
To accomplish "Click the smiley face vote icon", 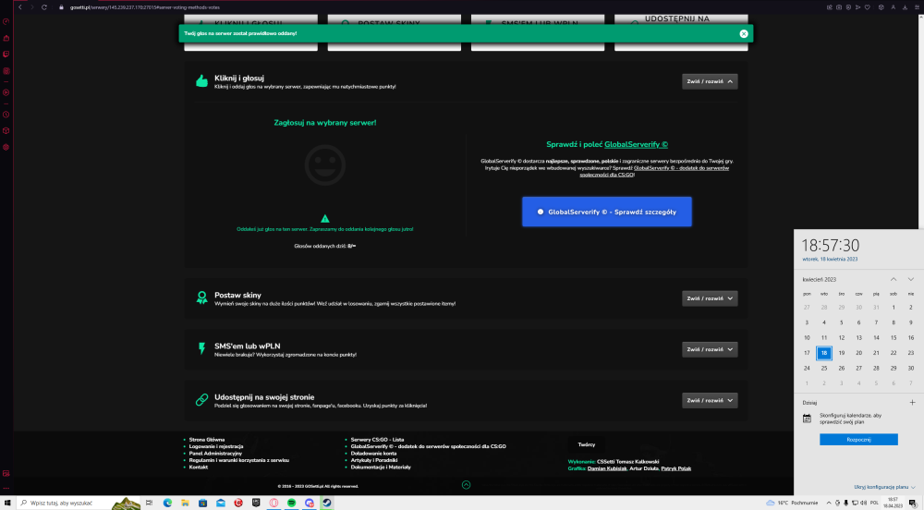I will click(324, 165).
